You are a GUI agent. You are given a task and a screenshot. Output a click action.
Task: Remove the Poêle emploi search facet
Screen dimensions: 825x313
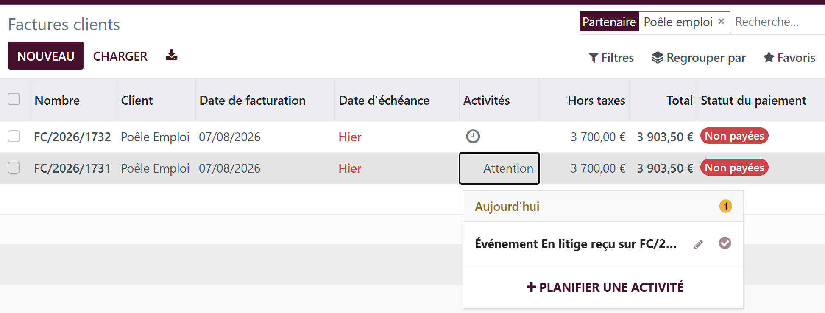pyautogui.click(x=721, y=21)
